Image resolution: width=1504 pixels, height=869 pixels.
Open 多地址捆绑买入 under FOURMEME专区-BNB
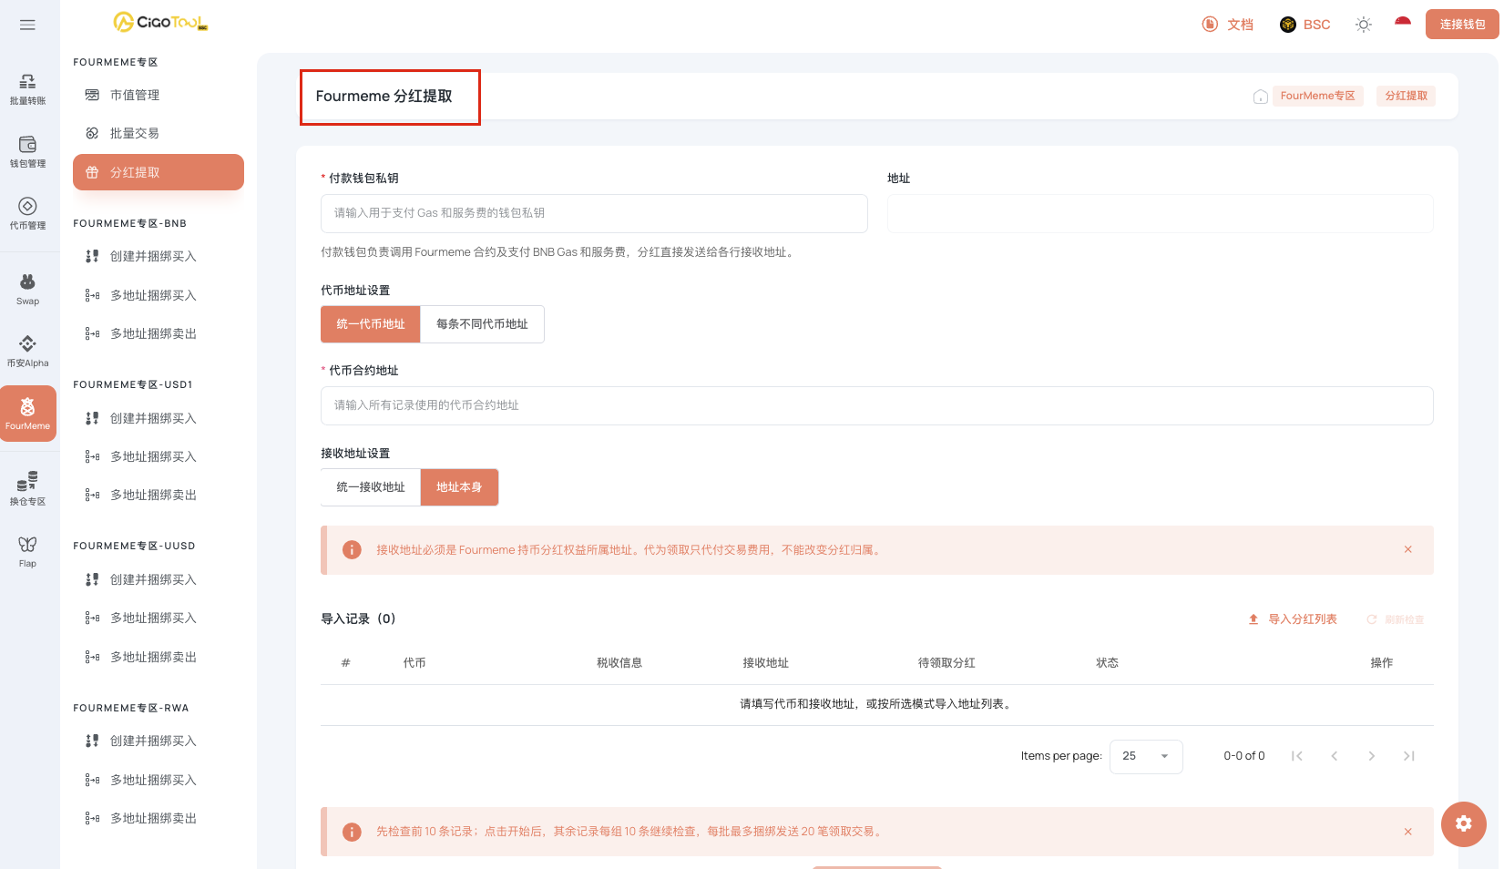pos(159,295)
